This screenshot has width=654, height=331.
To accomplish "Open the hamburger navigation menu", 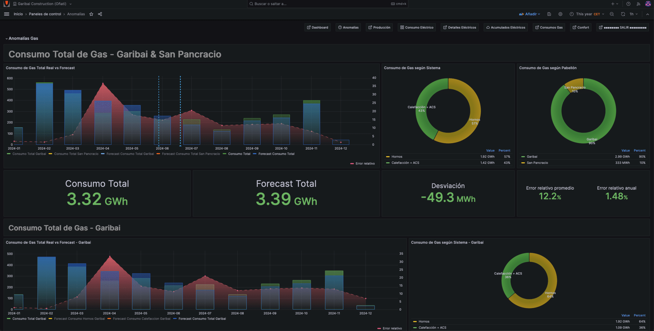I will tap(6, 14).
